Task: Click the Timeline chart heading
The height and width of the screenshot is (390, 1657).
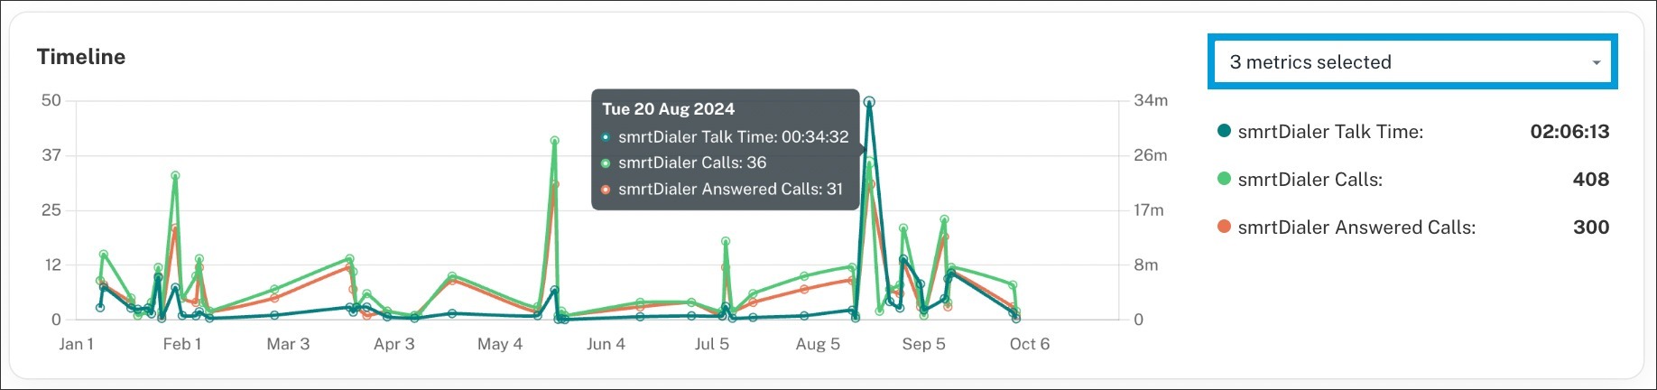Action: click(81, 57)
